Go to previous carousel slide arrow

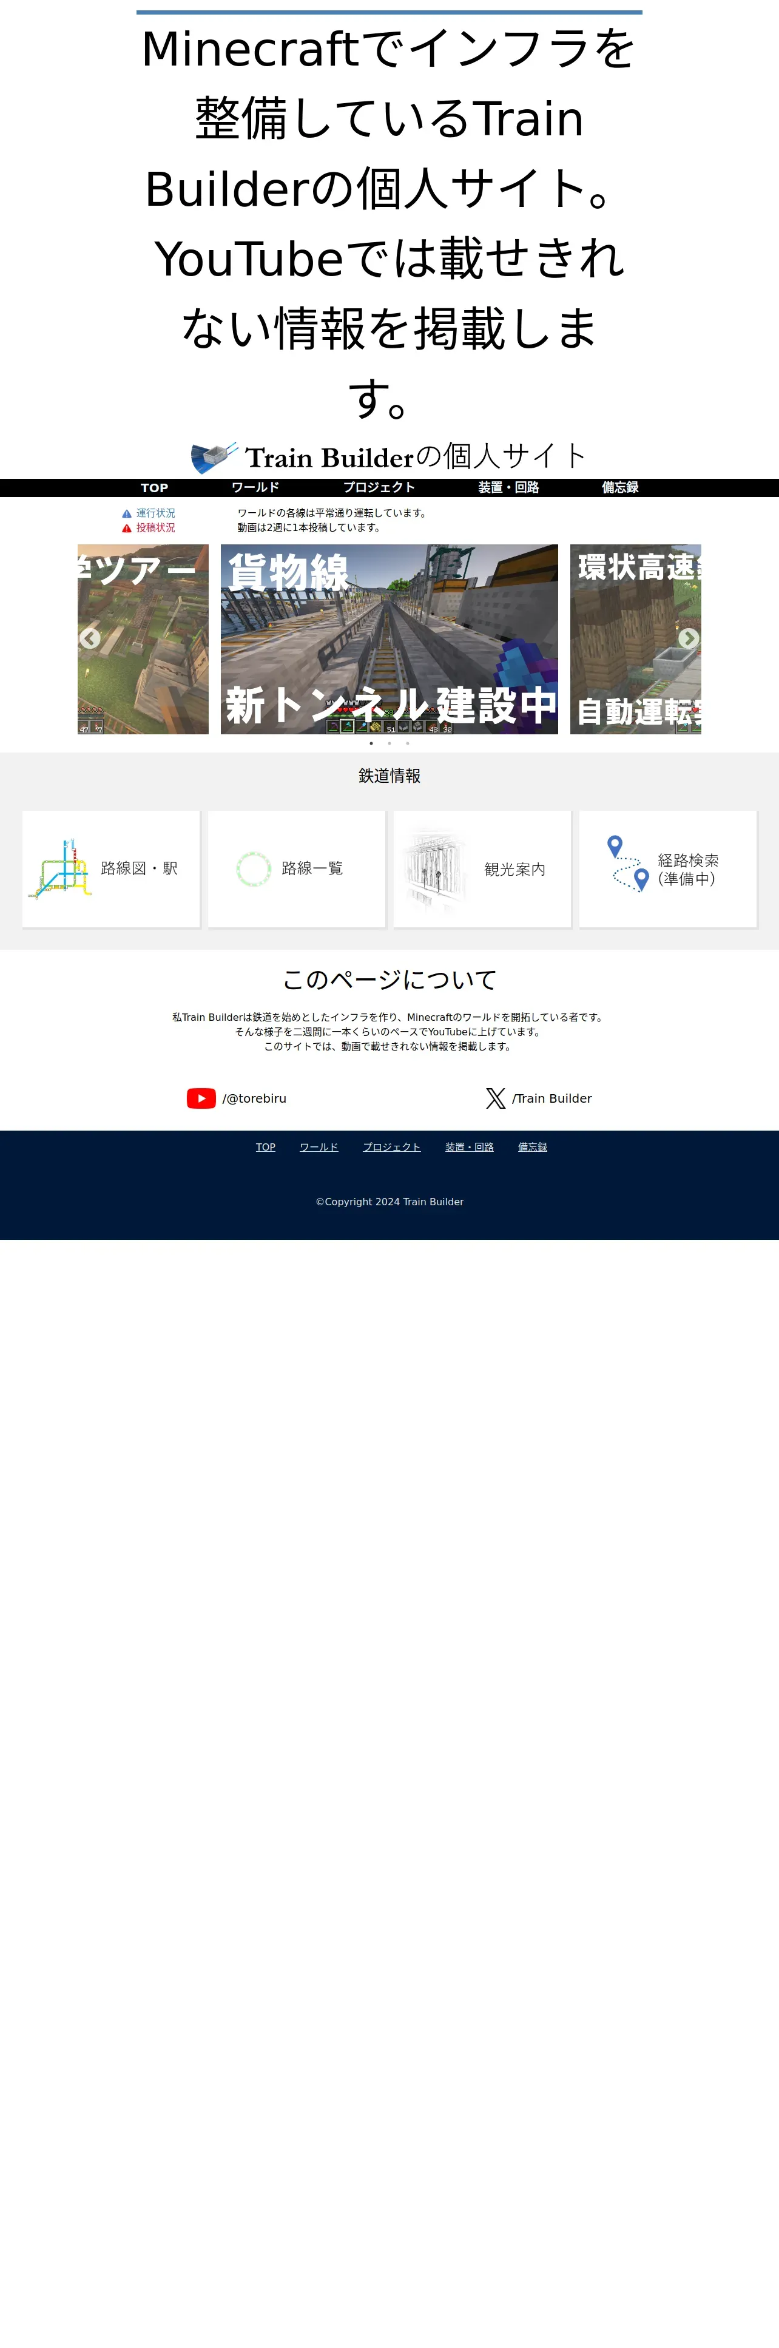pos(89,638)
